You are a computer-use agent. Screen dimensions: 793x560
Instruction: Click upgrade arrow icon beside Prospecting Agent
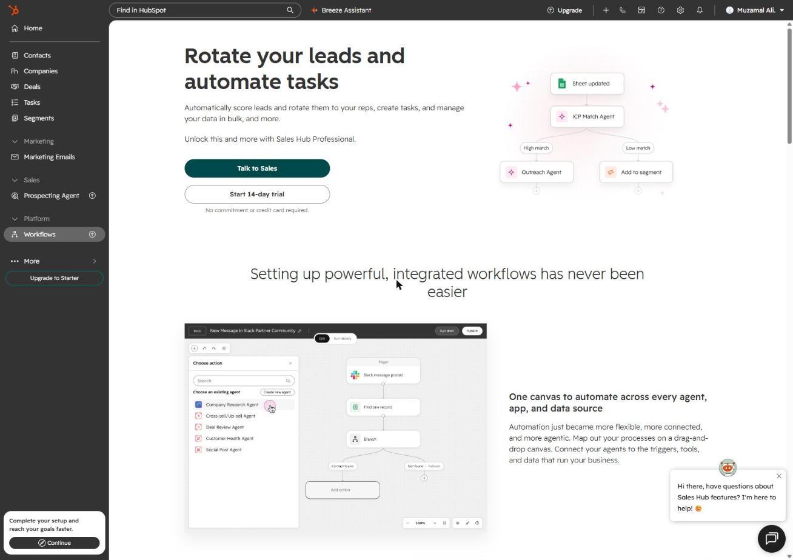93,196
